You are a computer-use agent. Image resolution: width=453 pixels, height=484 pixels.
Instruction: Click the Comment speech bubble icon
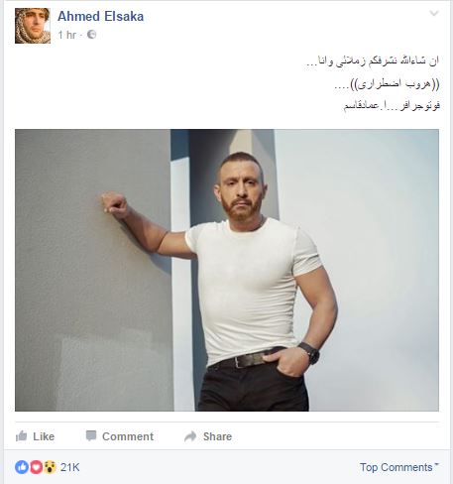[91, 435]
